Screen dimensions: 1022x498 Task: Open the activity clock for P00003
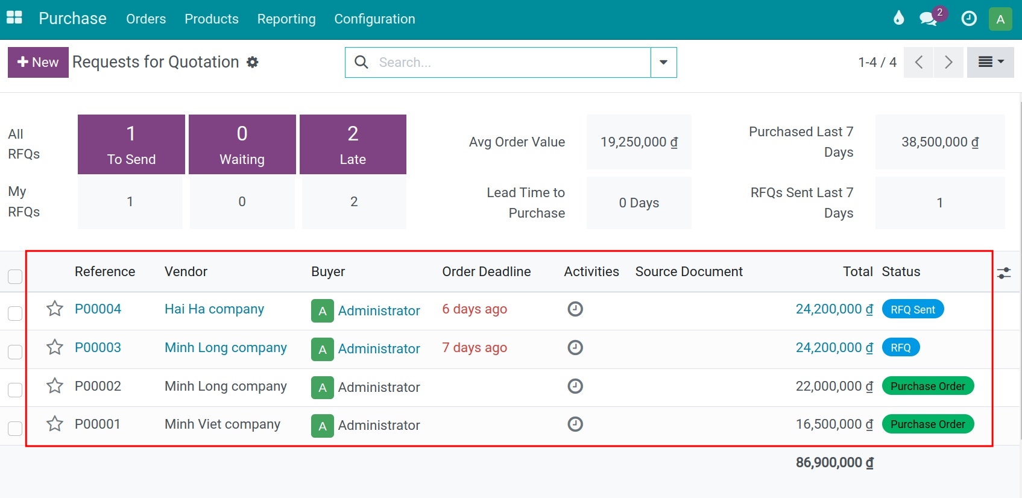(575, 348)
